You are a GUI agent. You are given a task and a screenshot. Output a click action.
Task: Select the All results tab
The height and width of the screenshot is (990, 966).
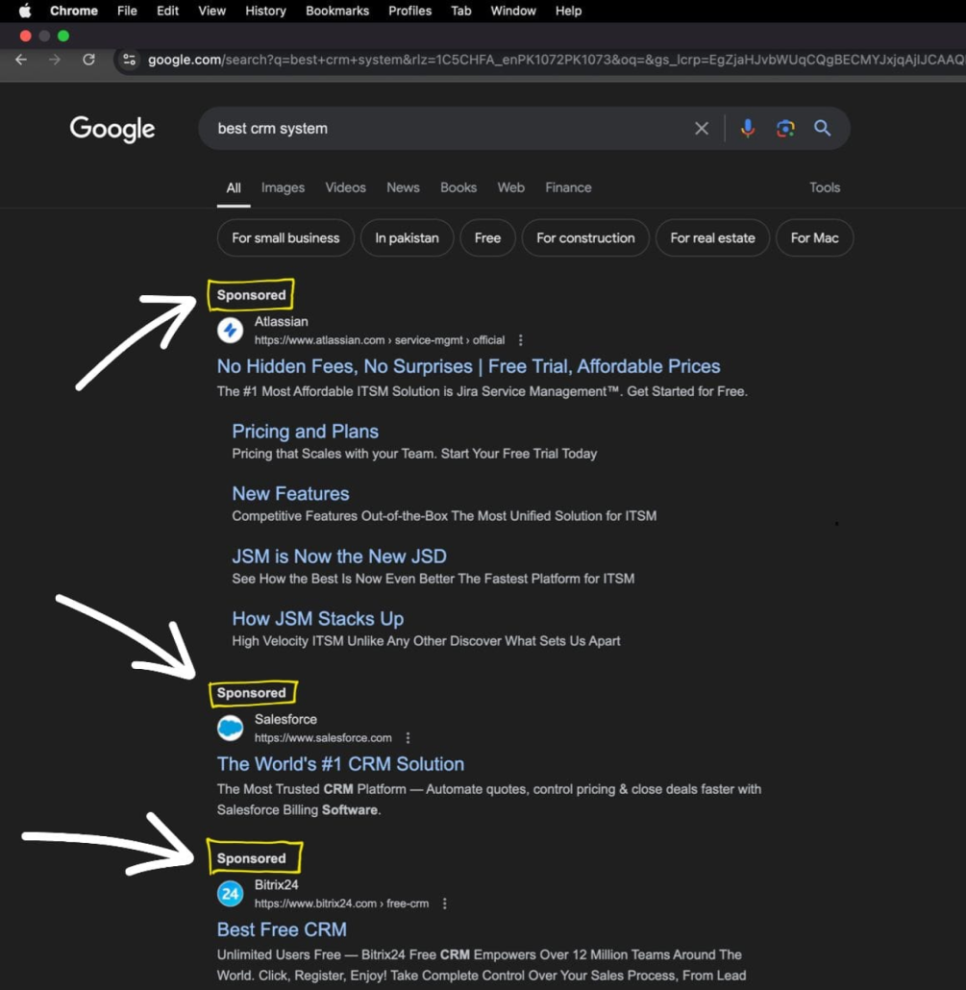[x=234, y=187]
